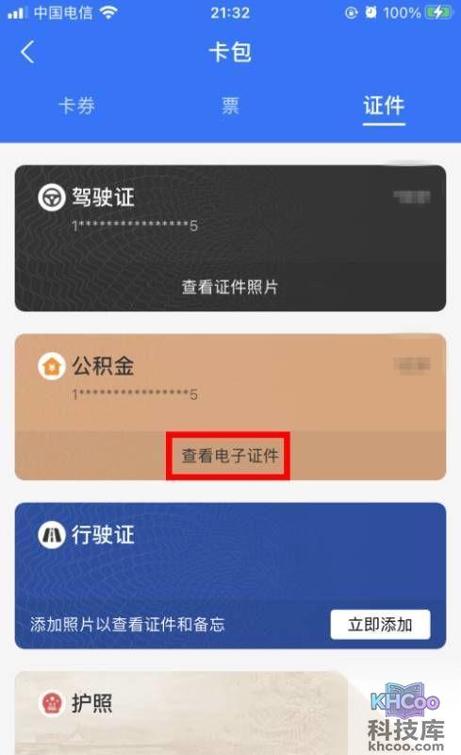
Task: Tap the battery icon in status bar
Action: pos(438,12)
